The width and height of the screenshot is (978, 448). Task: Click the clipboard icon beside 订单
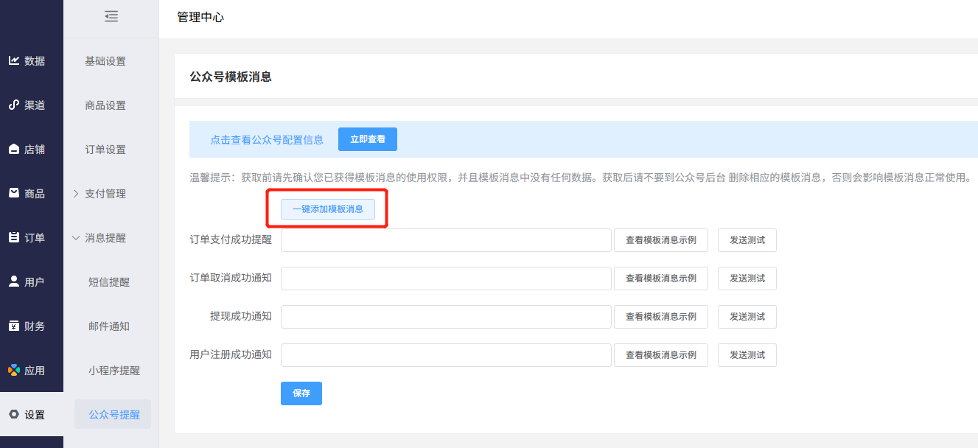point(14,237)
